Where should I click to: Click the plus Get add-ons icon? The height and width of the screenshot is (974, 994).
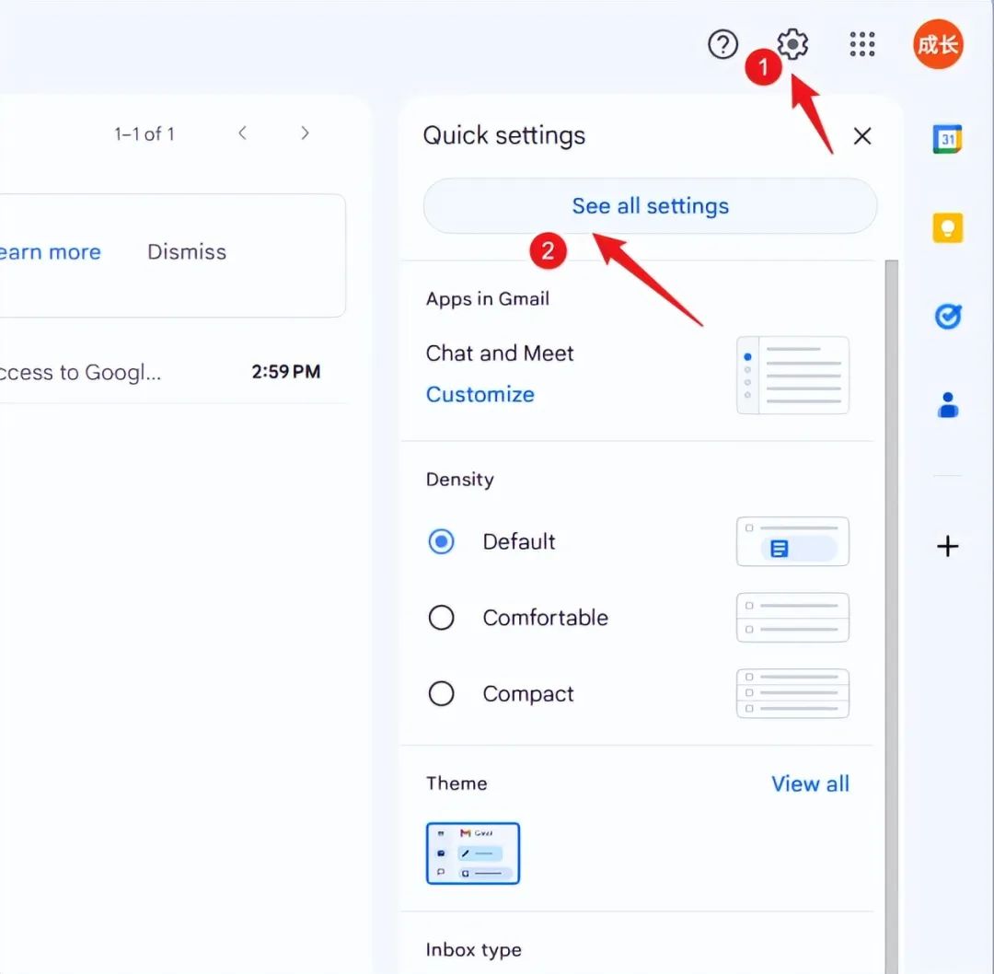(948, 546)
